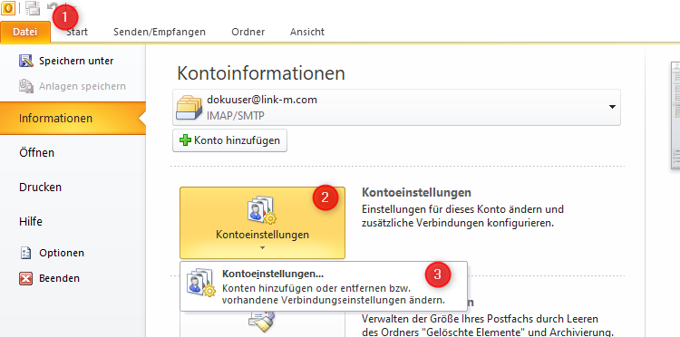Click the Speichern unter disk icon

pyautogui.click(x=26, y=61)
